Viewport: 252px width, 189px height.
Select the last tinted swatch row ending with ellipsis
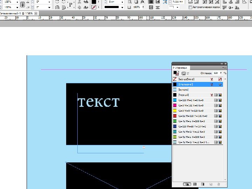coord(197,142)
